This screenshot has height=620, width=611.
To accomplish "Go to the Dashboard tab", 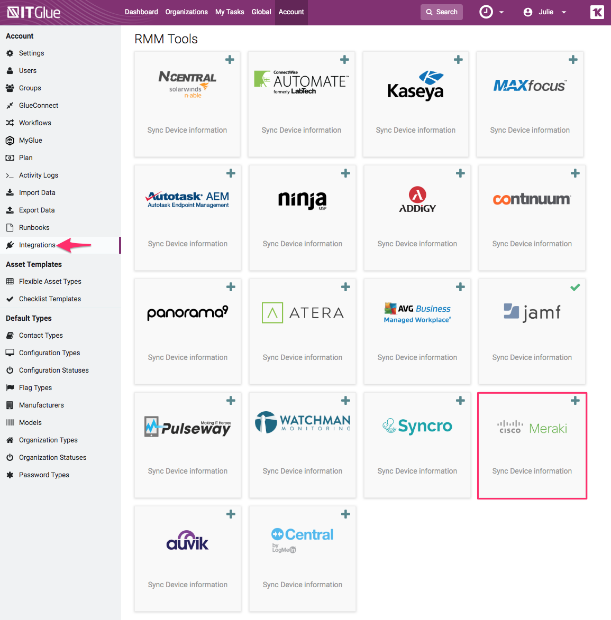I will coord(141,12).
